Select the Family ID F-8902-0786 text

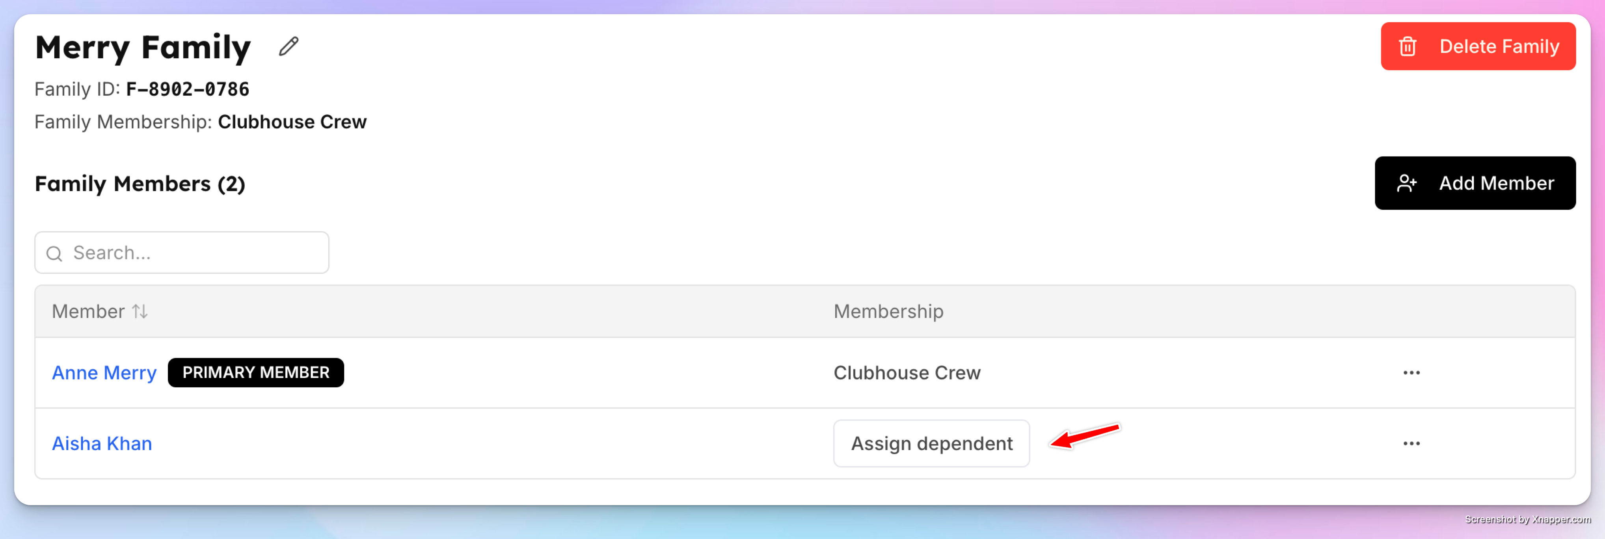click(188, 89)
